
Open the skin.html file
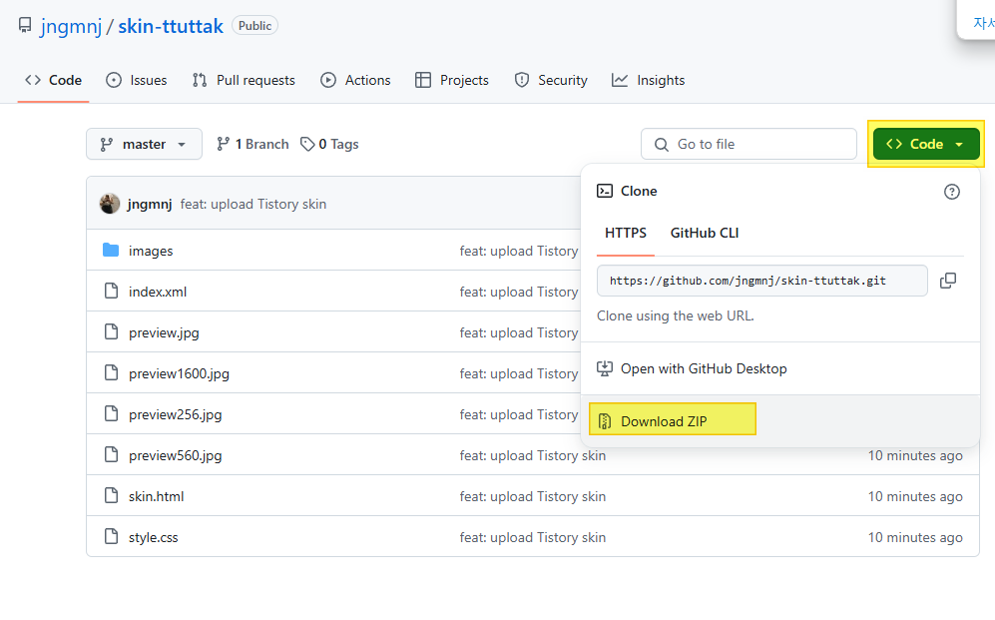click(x=156, y=496)
